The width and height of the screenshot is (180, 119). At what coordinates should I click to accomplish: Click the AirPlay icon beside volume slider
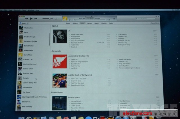(x=56, y=19)
